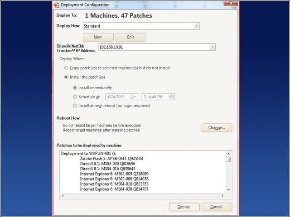Click the '1 Machines, 47 Patches' summary text
290x217 pixels.
click(119, 15)
